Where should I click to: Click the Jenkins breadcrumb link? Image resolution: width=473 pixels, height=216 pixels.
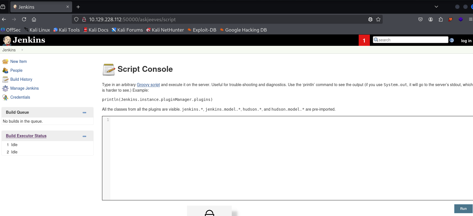[9, 50]
